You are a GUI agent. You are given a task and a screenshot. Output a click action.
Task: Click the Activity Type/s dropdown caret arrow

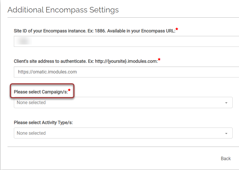tap(226, 134)
